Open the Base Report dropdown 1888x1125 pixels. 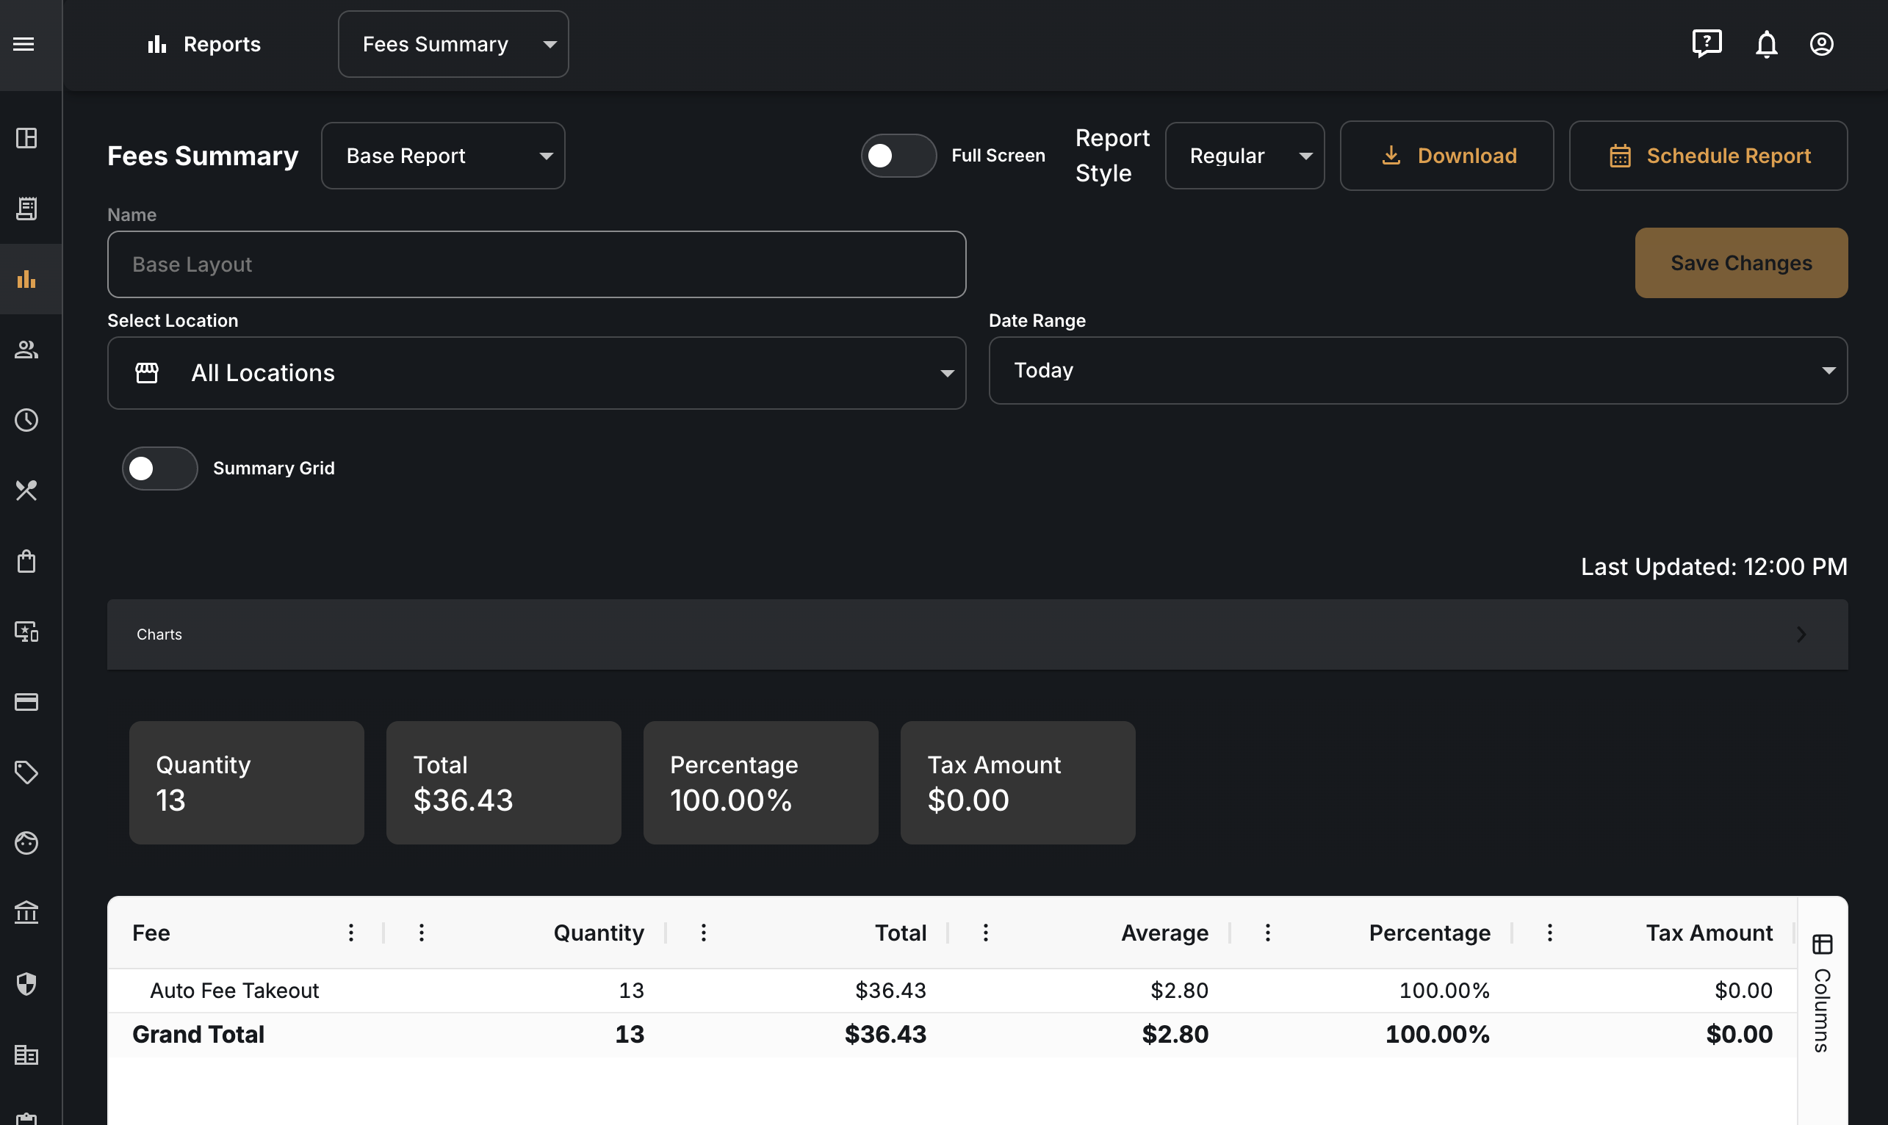(443, 156)
